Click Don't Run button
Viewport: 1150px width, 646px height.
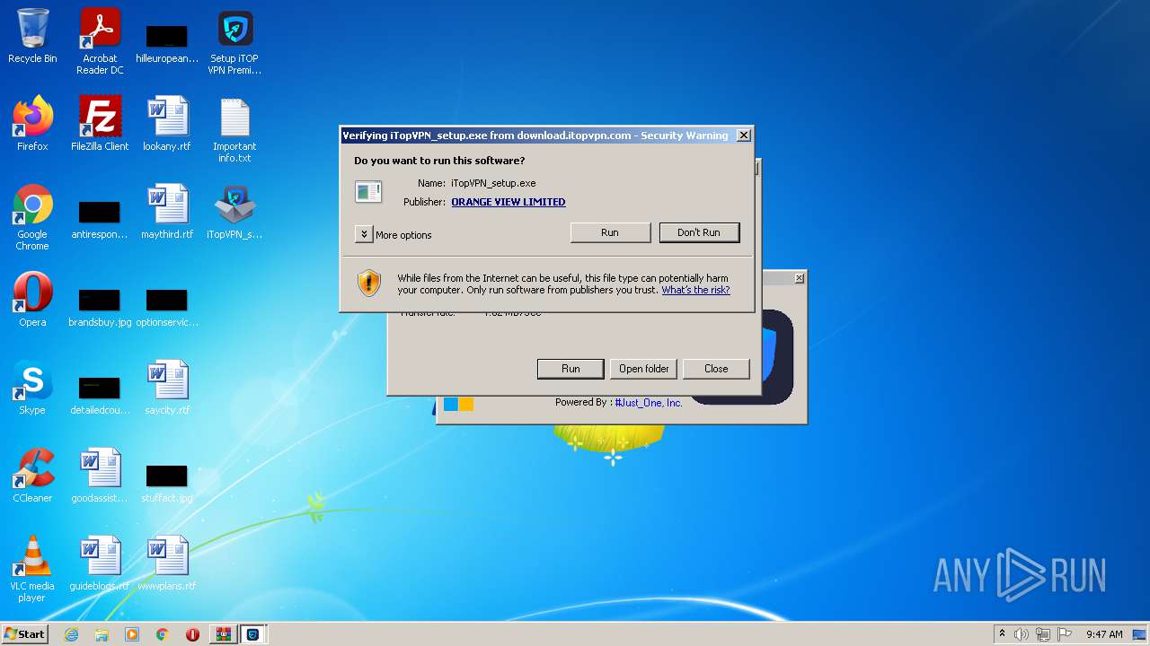click(x=699, y=232)
